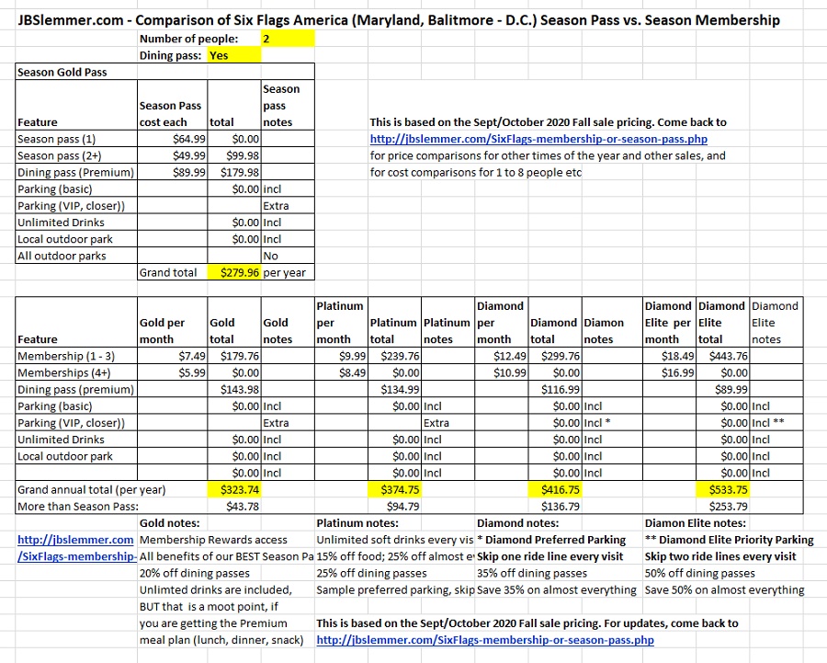The height and width of the screenshot is (663, 827).
Task: Click the Gold dining pass $143.98 cell
Action: [234, 389]
